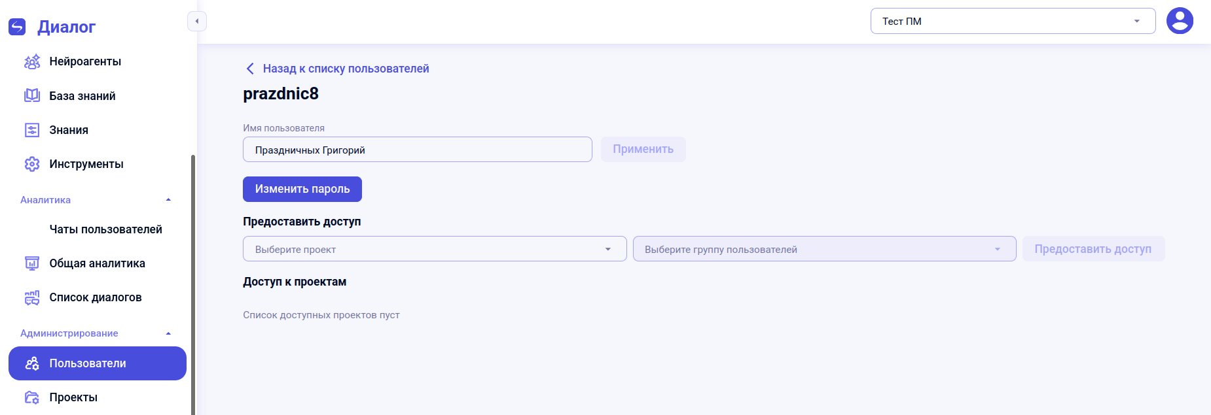Open the Тест ПМ project dropdown
This screenshot has width=1211, height=415.
(1013, 21)
